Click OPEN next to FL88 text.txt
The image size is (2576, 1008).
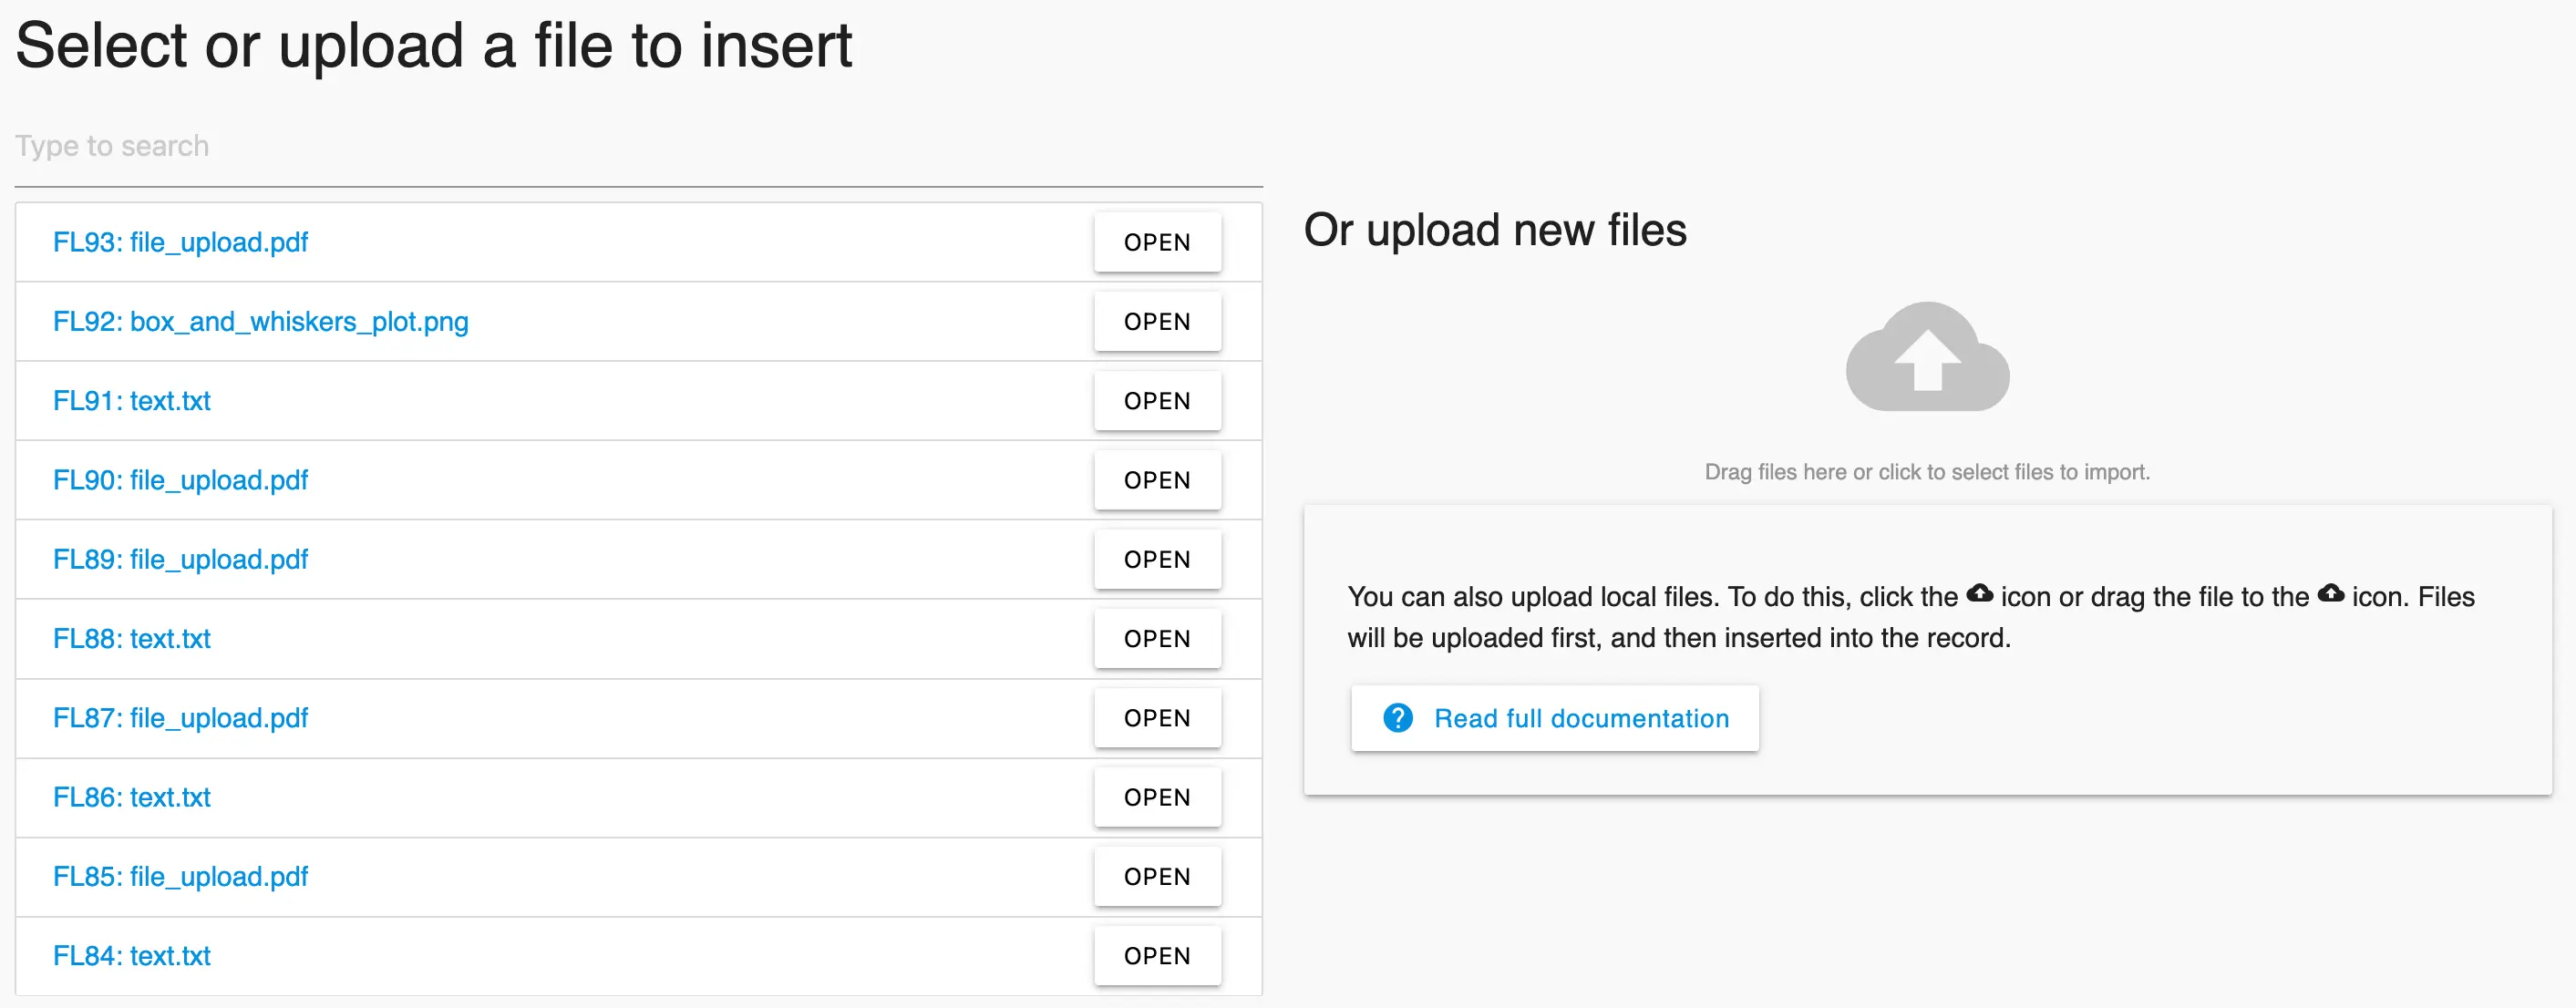pos(1157,638)
